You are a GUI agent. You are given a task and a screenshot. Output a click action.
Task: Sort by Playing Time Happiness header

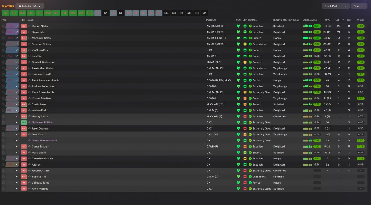pyautogui.click(x=286, y=20)
